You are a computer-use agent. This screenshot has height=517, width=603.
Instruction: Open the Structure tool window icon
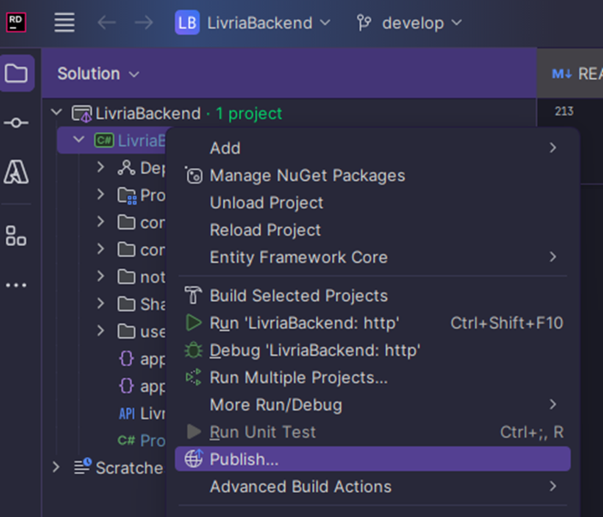click(x=15, y=236)
